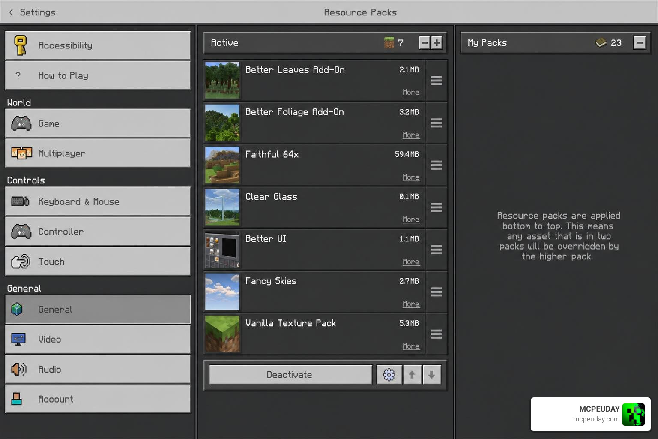658x439 pixels.
Task: Click the My Packs book icon
Action: click(601, 42)
